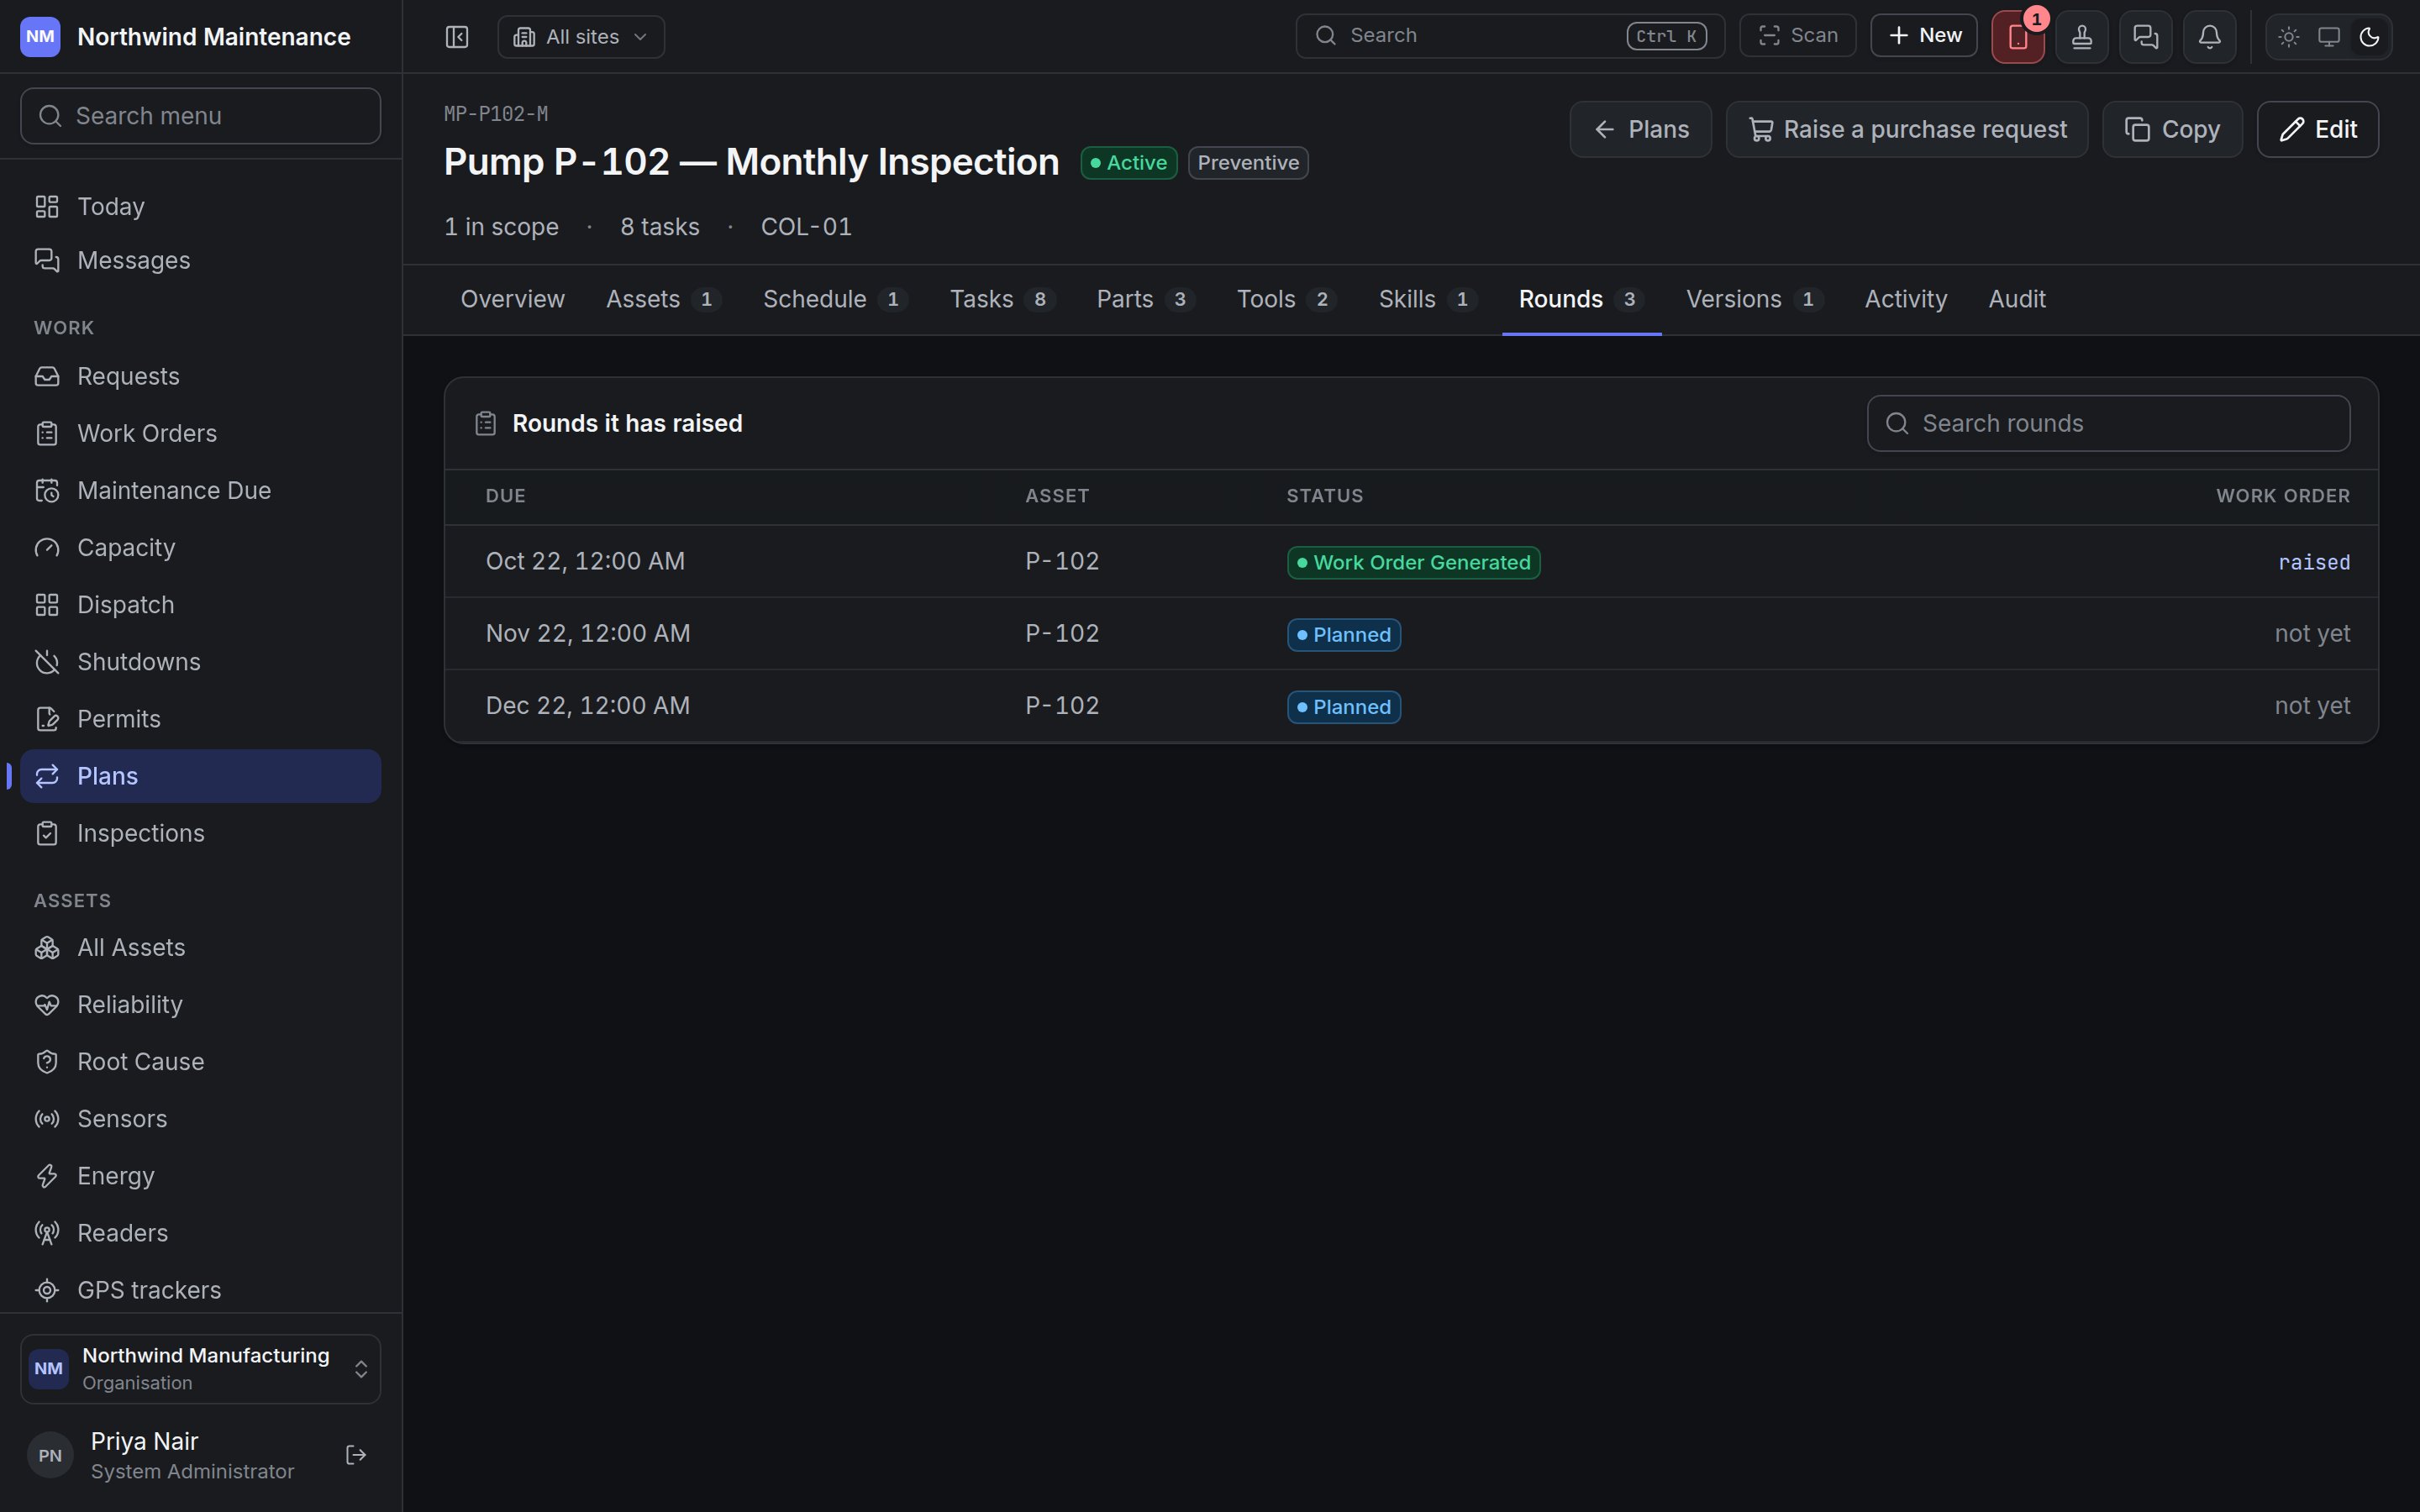2420x1512 pixels.
Task: Switch to the Tasks tab
Action: (x=1002, y=299)
